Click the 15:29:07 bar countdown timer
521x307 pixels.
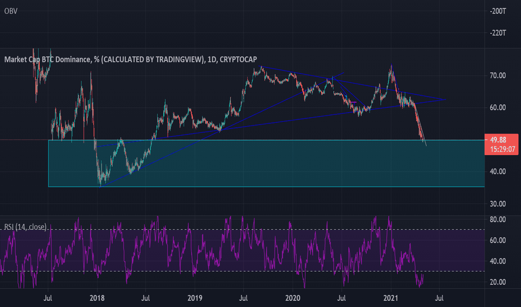[503, 150]
